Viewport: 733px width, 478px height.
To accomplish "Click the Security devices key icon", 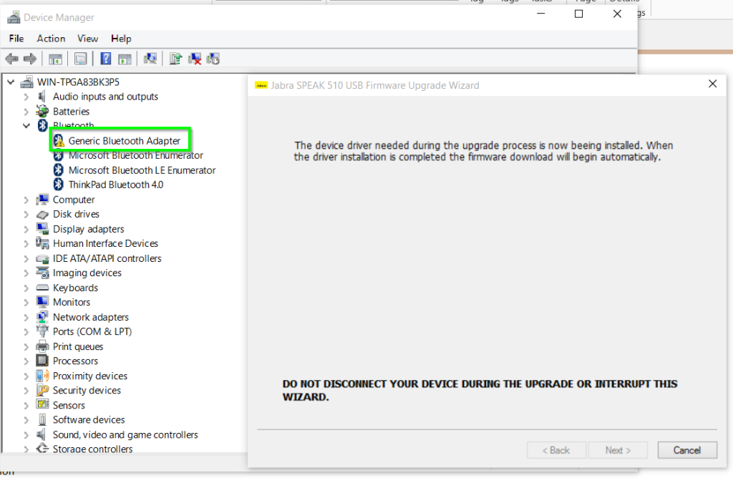I will tap(42, 390).
